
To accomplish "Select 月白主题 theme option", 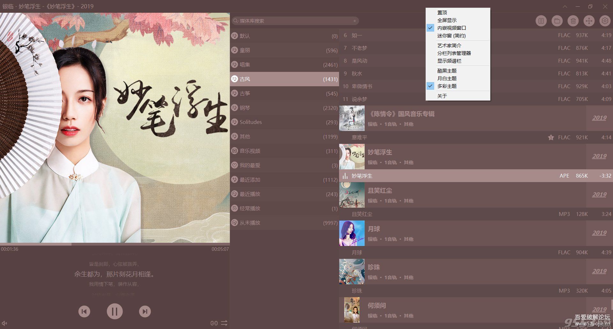I will click(x=458, y=78).
